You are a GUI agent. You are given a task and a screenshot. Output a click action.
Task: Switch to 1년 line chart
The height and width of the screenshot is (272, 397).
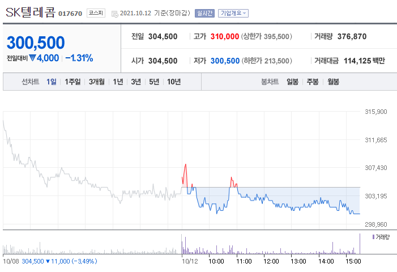click(118, 82)
